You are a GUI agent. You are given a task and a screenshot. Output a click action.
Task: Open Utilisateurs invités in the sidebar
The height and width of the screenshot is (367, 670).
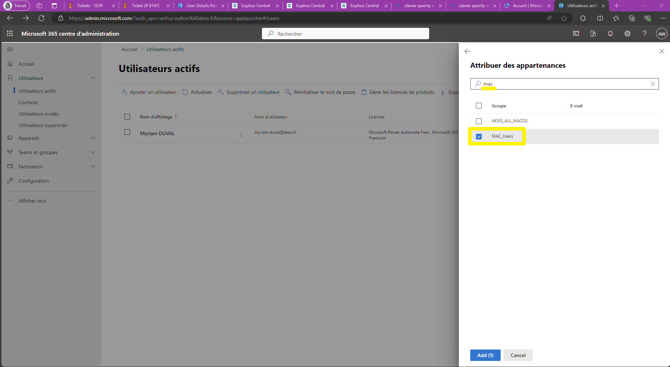point(39,114)
